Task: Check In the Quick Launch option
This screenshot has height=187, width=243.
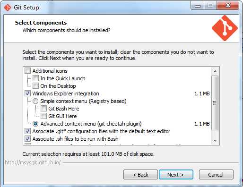Action: click(x=35, y=78)
